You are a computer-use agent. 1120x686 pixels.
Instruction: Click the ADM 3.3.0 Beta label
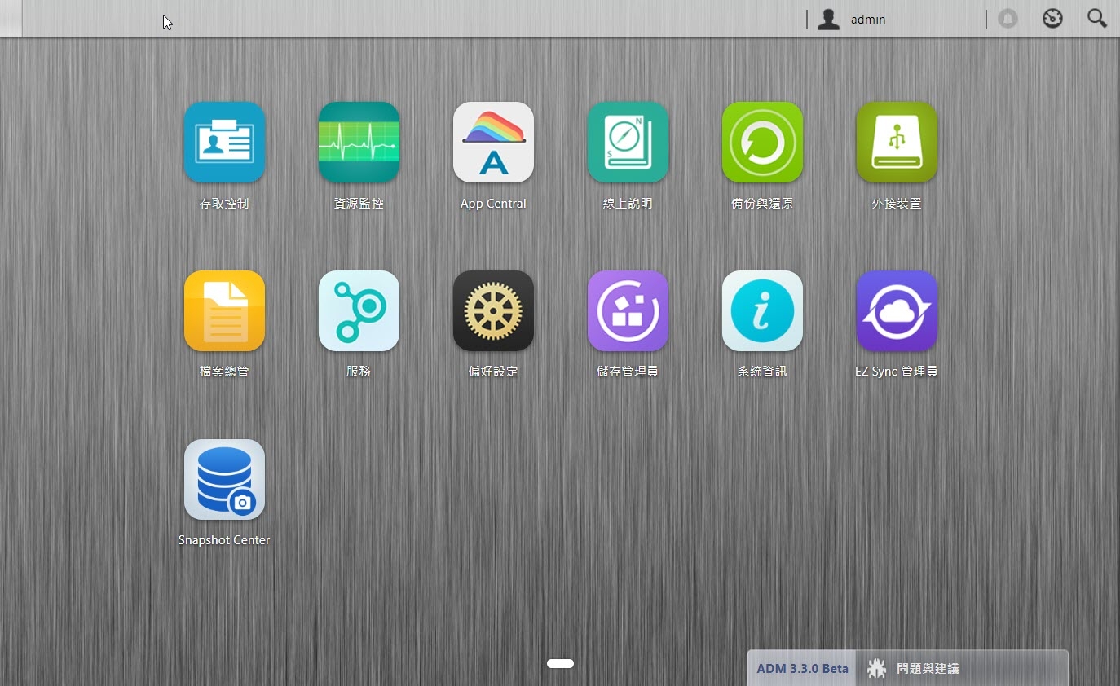pyautogui.click(x=802, y=669)
